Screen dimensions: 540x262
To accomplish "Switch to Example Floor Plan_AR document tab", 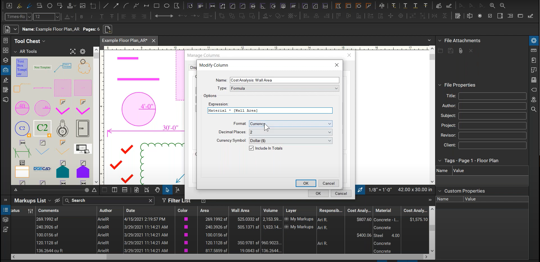I will [x=125, y=40].
